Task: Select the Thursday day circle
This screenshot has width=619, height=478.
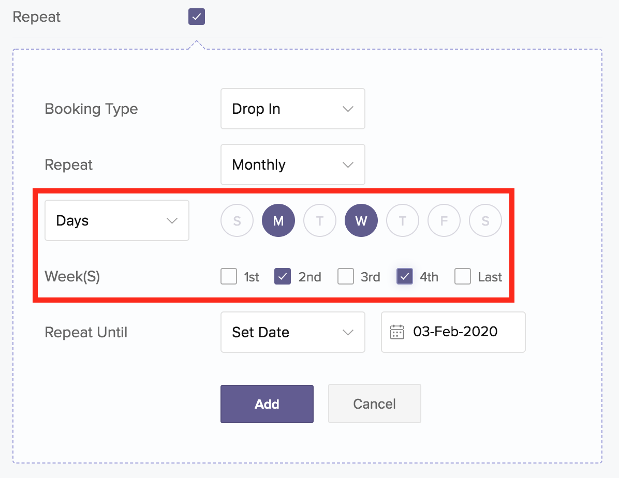Action: pyautogui.click(x=403, y=221)
